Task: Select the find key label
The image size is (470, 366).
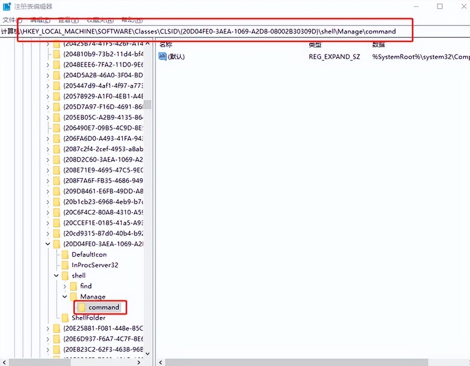Action: click(x=86, y=286)
